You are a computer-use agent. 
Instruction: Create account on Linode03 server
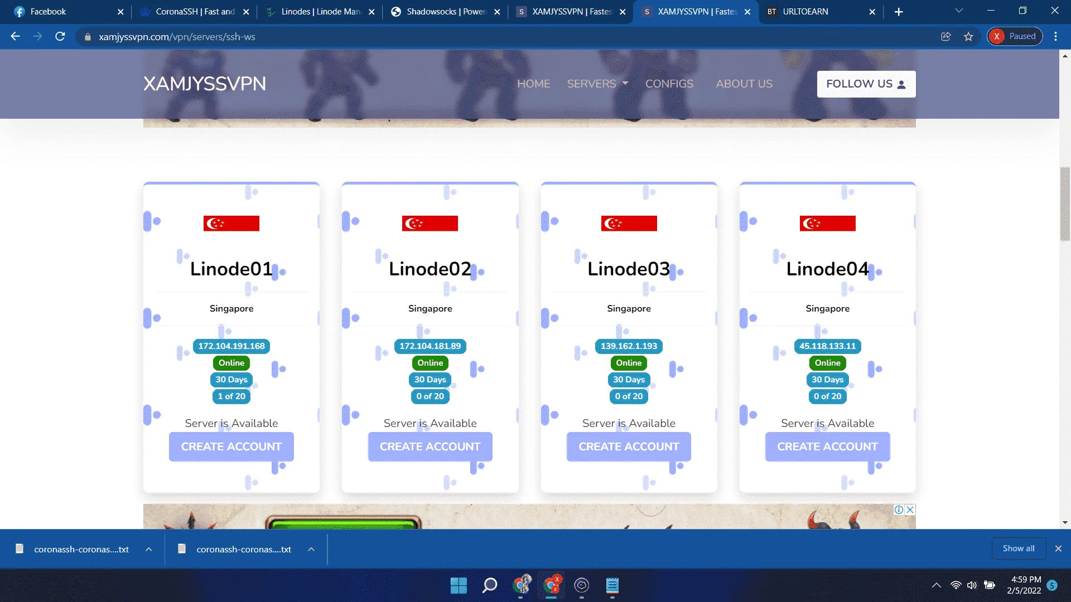(629, 446)
